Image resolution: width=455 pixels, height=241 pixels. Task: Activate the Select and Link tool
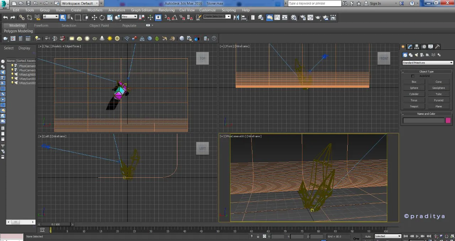point(22,17)
